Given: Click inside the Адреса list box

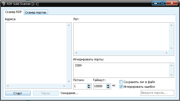Looking at the screenshot, I should (36, 53).
